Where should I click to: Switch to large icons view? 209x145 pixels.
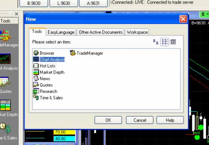pyautogui.click(x=156, y=42)
